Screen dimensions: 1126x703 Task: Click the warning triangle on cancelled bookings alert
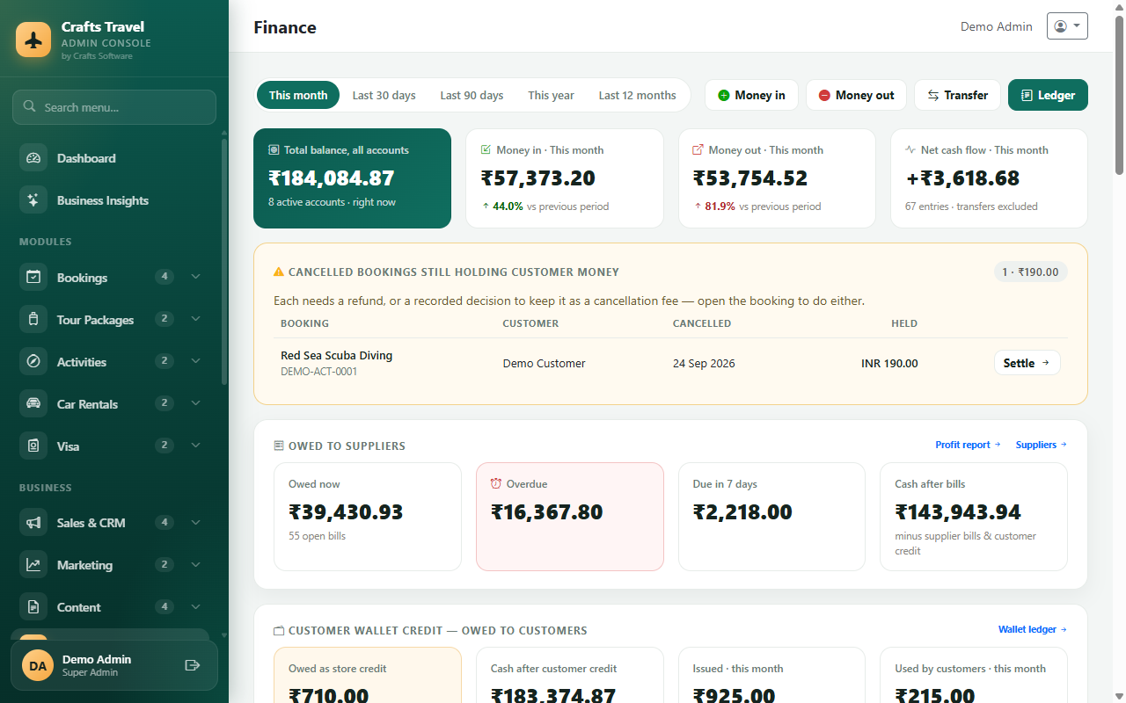(279, 272)
